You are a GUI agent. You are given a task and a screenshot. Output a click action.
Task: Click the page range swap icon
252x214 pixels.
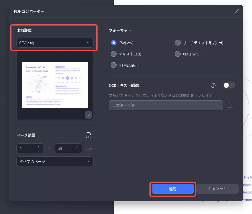click(89, 135)
